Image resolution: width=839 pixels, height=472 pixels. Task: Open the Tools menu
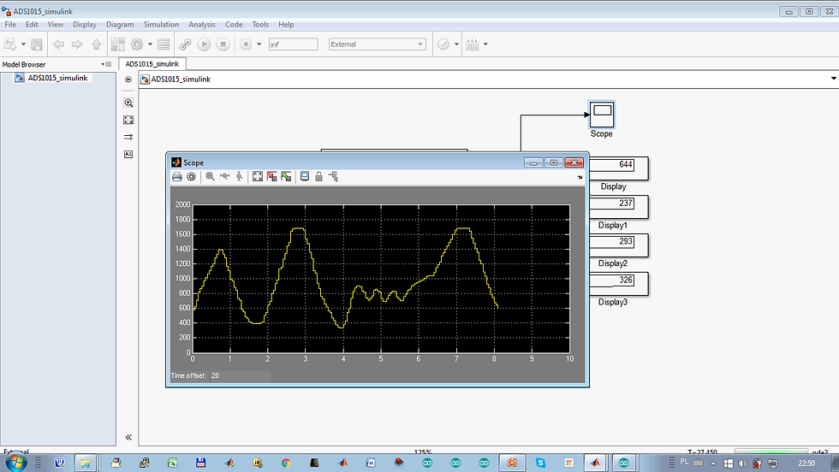260,25
